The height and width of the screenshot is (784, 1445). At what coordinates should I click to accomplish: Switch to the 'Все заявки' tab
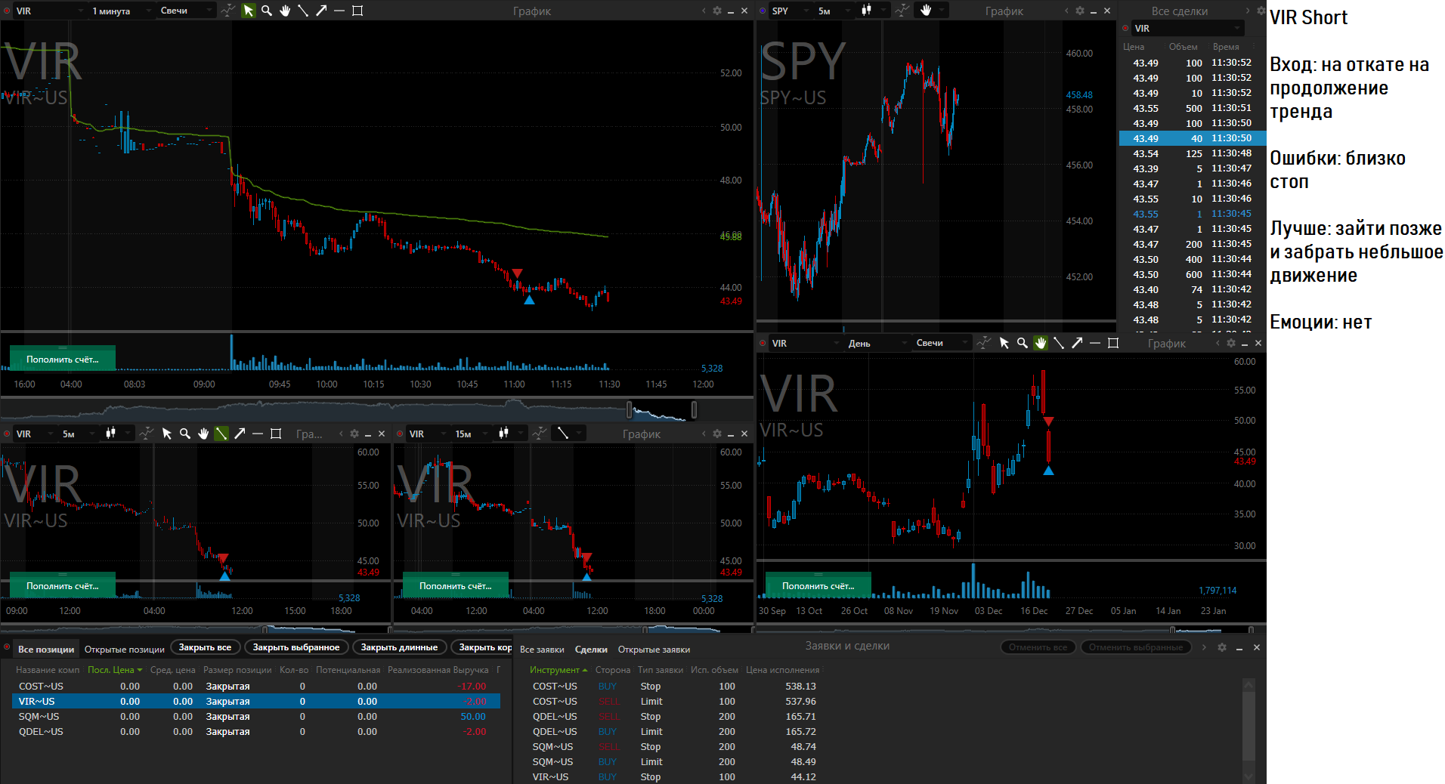[542, 649]
